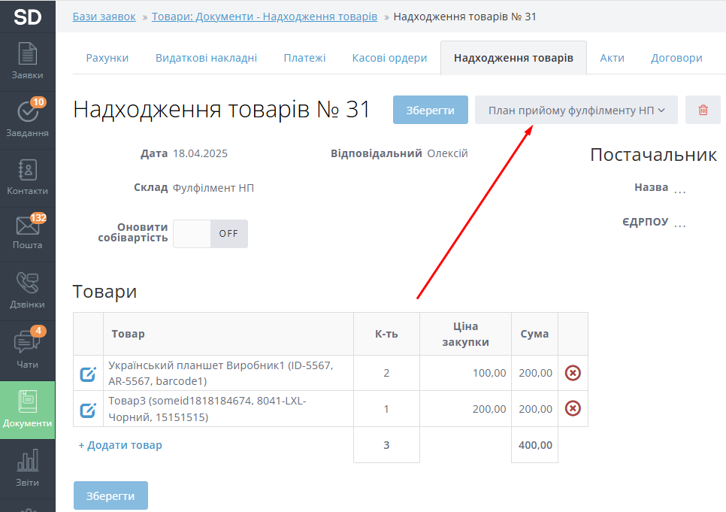Open the Касові ордери tab

pyautogui.click(x=389, y=58)
